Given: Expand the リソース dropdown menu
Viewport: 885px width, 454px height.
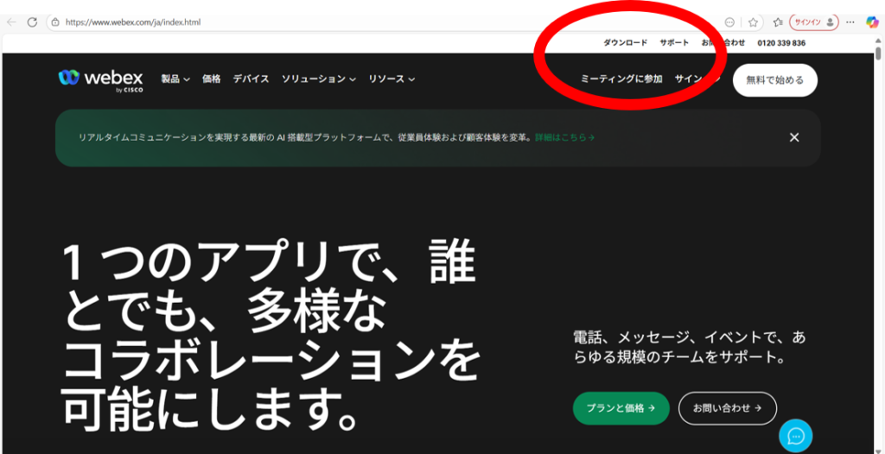Looking at the screenshot, I should [392, 79].
